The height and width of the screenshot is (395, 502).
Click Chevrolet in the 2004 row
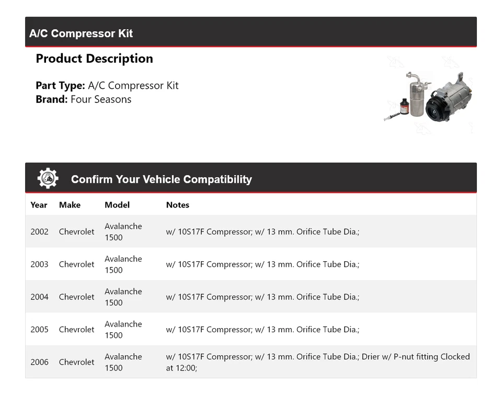[x=76, y=297]
